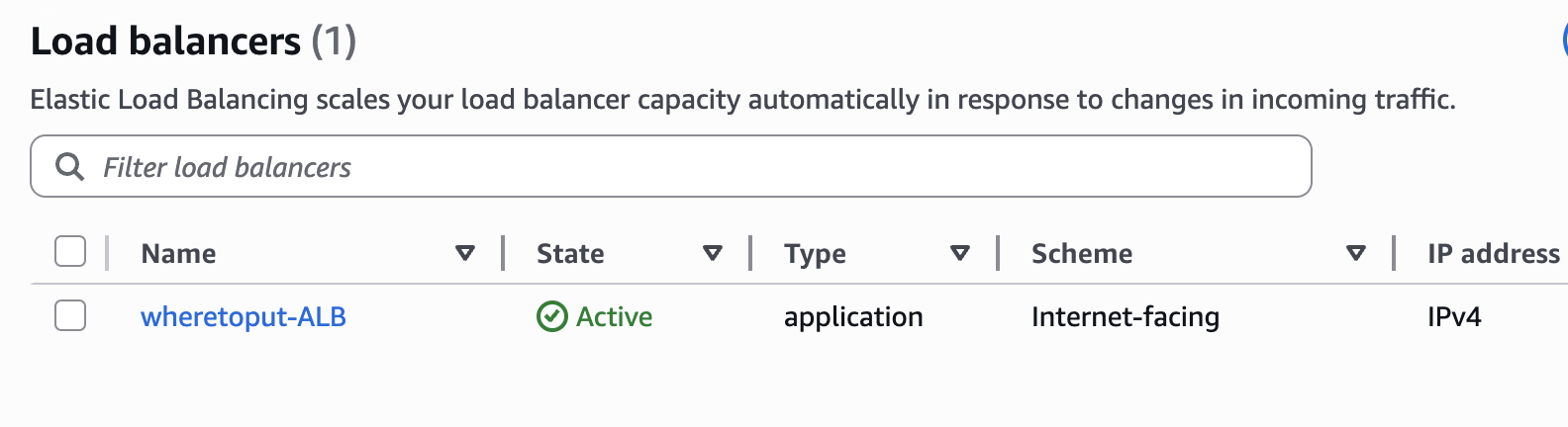This screenshot has height=427, width=1568.
Task: Click the green Active status checkmark icon
Action: 551,316
